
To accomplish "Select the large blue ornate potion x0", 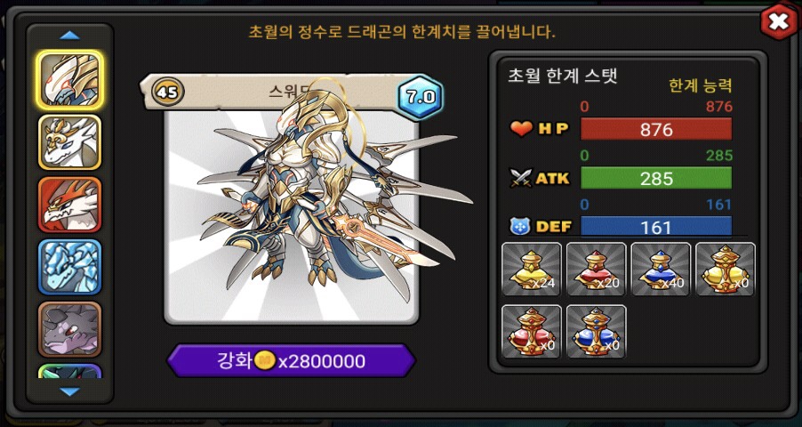I will [x=597, y=332].
